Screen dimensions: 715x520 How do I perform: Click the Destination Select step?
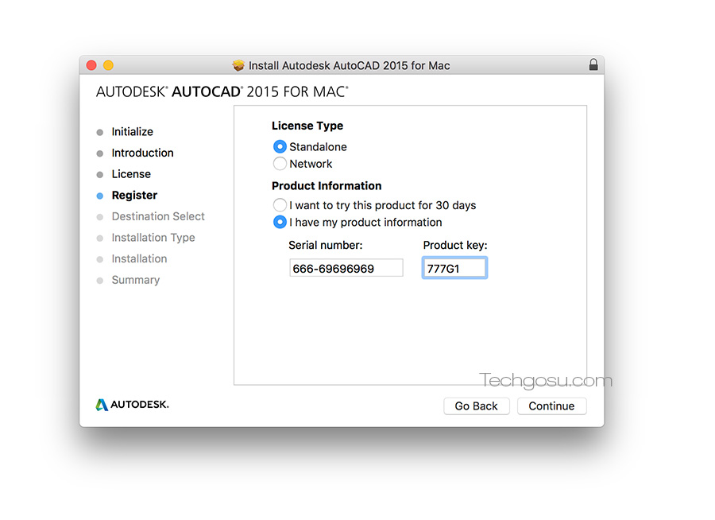point(158,216)
